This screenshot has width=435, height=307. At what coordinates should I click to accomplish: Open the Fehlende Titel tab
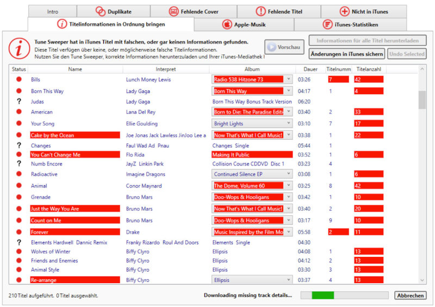279,11
